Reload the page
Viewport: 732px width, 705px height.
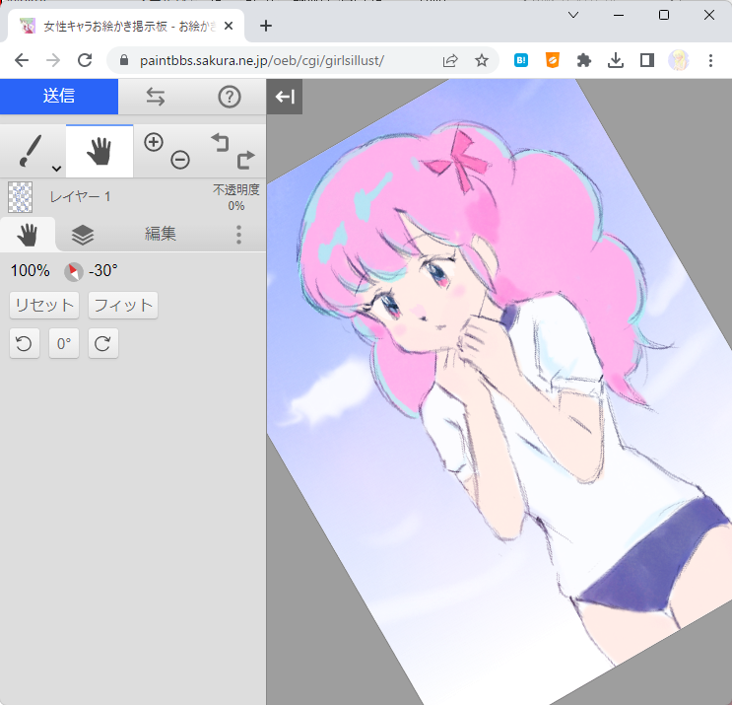85,60
